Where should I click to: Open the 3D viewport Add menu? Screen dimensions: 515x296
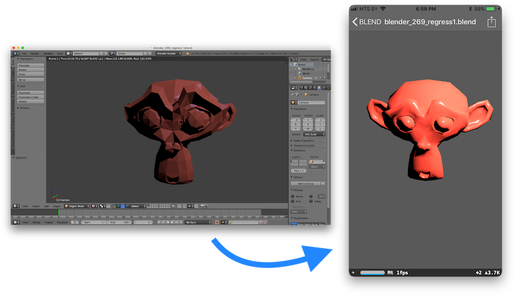click(47, 206)
